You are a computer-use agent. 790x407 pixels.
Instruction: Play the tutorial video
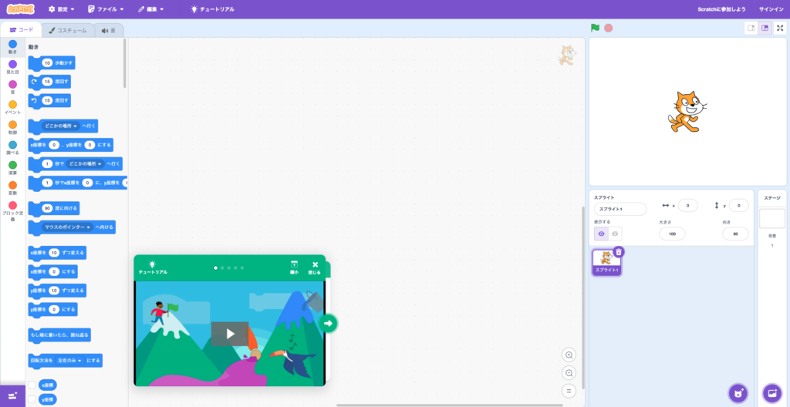(x=230, y=334)
